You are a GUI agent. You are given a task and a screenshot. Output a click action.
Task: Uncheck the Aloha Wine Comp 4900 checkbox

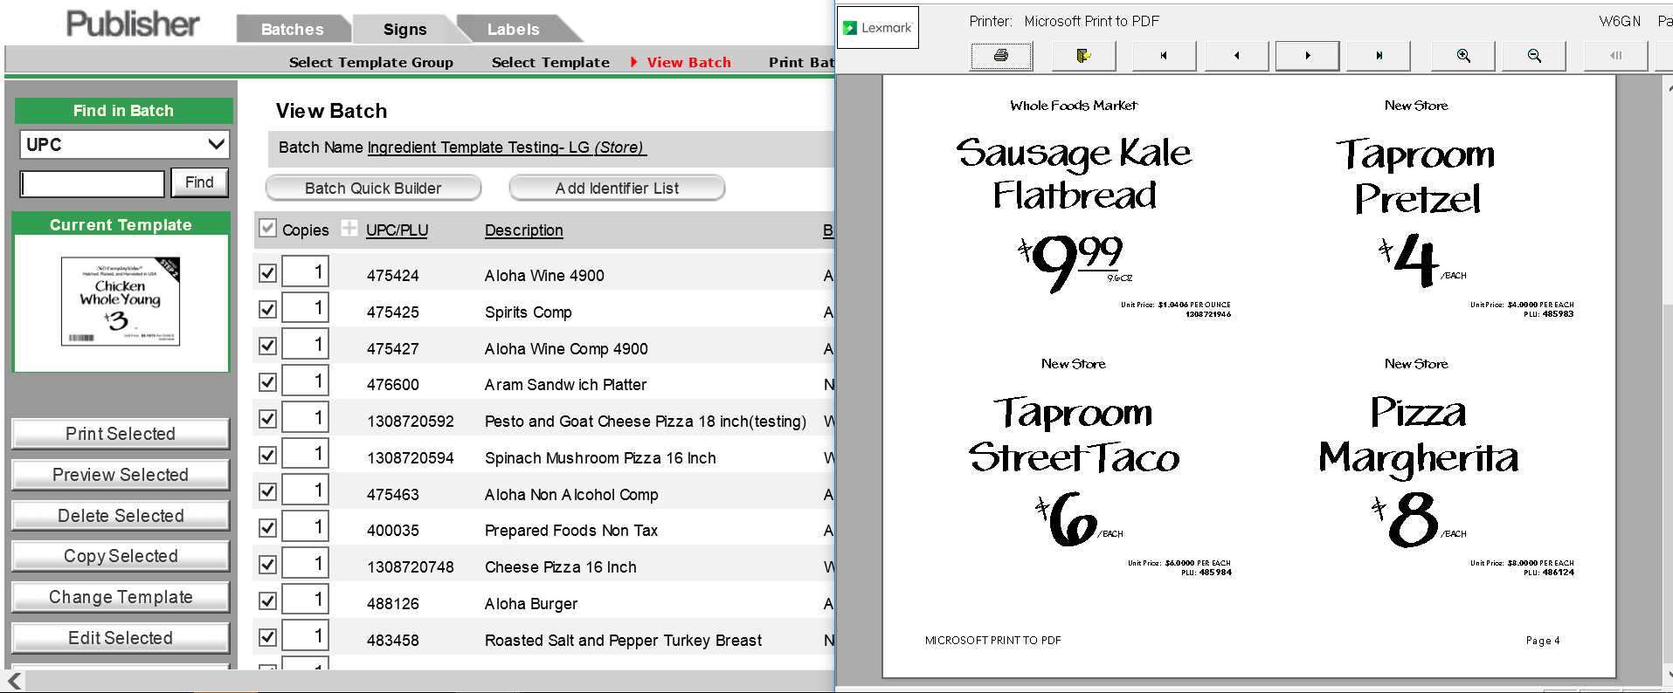(x=268, y=346)
